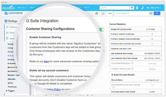Click the ellipsis button for customers in Google
The image size is (166, 97).
(x=152, y=85)
